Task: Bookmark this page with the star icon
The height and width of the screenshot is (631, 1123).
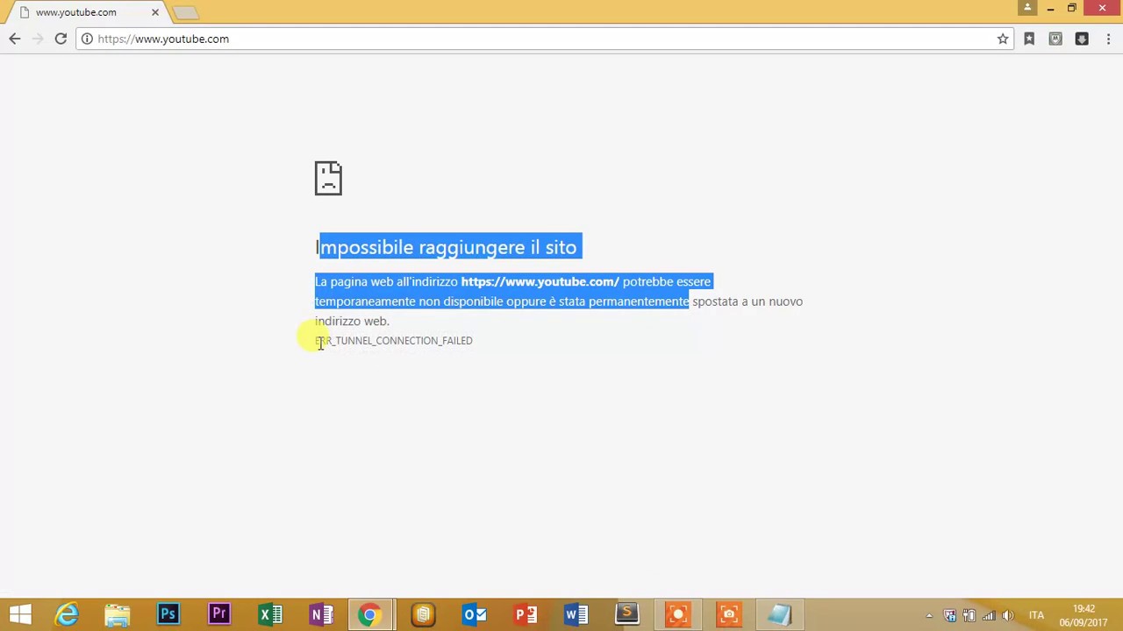Action: pos(1003,39)
